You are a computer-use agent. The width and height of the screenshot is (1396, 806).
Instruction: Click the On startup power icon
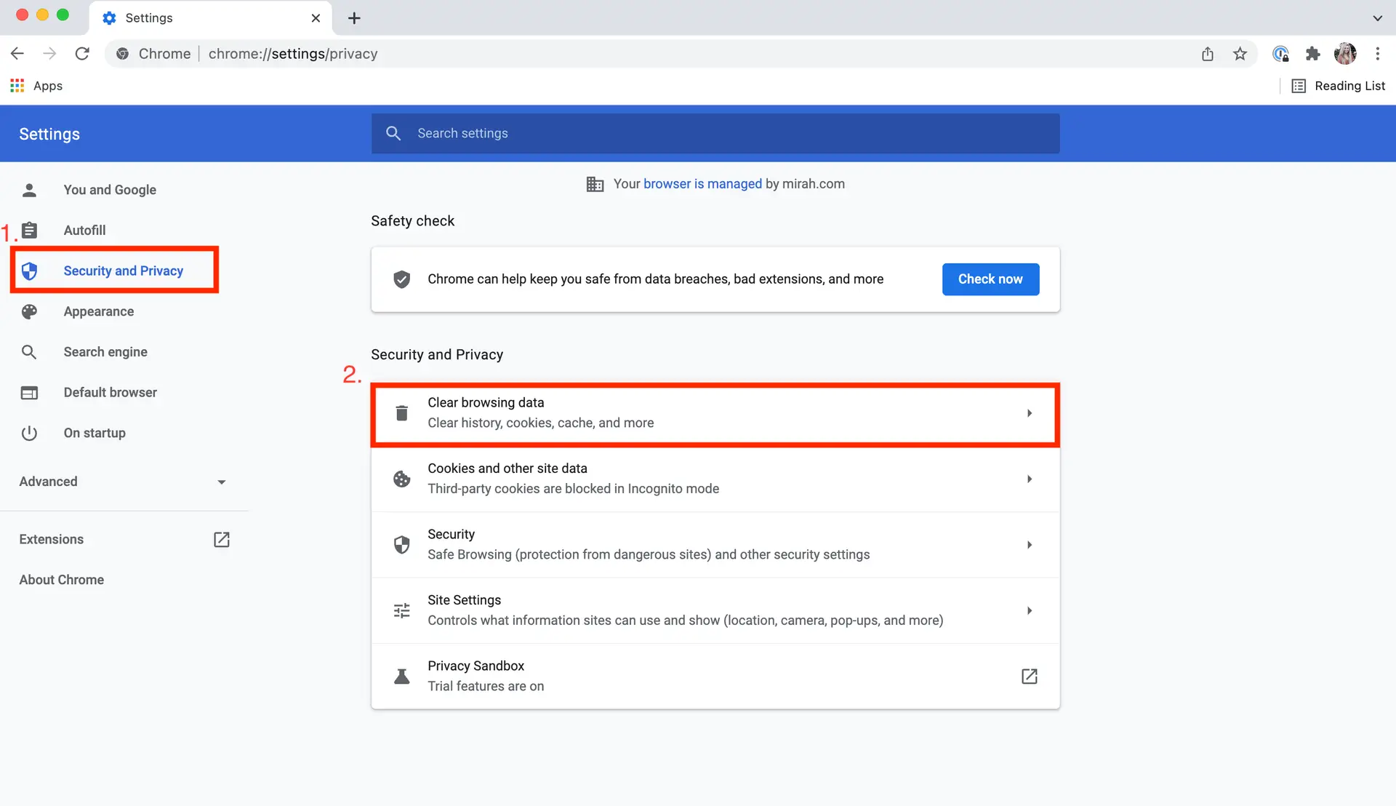point(30,433)
